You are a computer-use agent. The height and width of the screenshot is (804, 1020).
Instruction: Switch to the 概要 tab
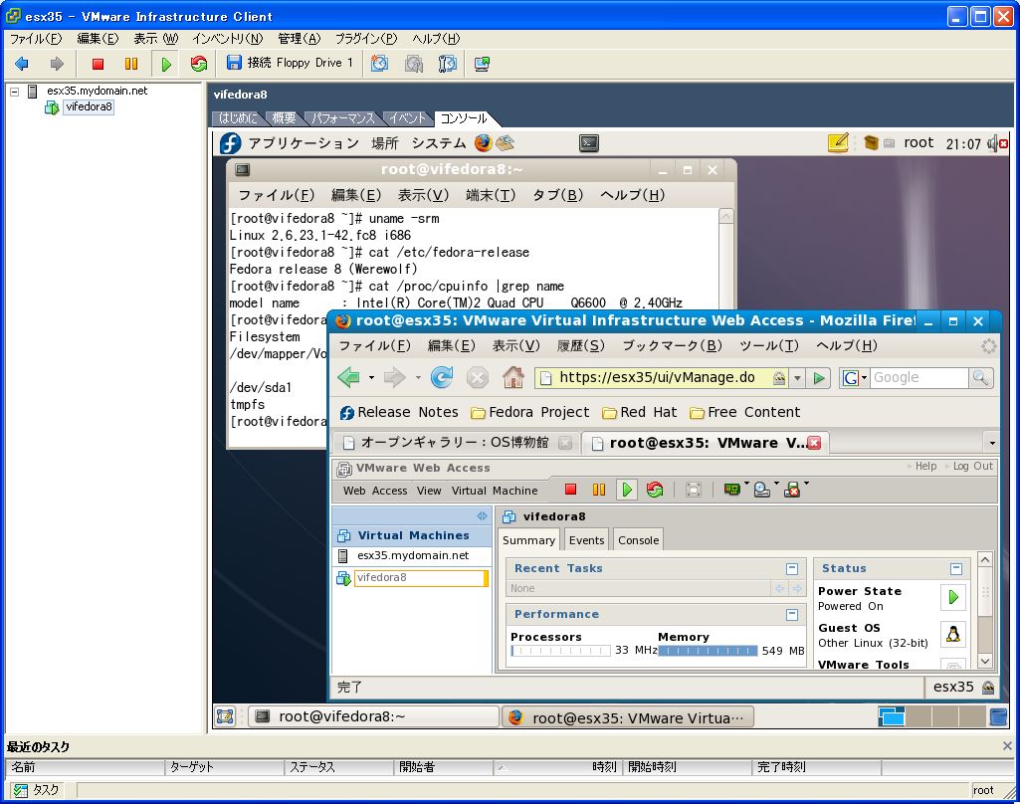[x=284, y=118]
